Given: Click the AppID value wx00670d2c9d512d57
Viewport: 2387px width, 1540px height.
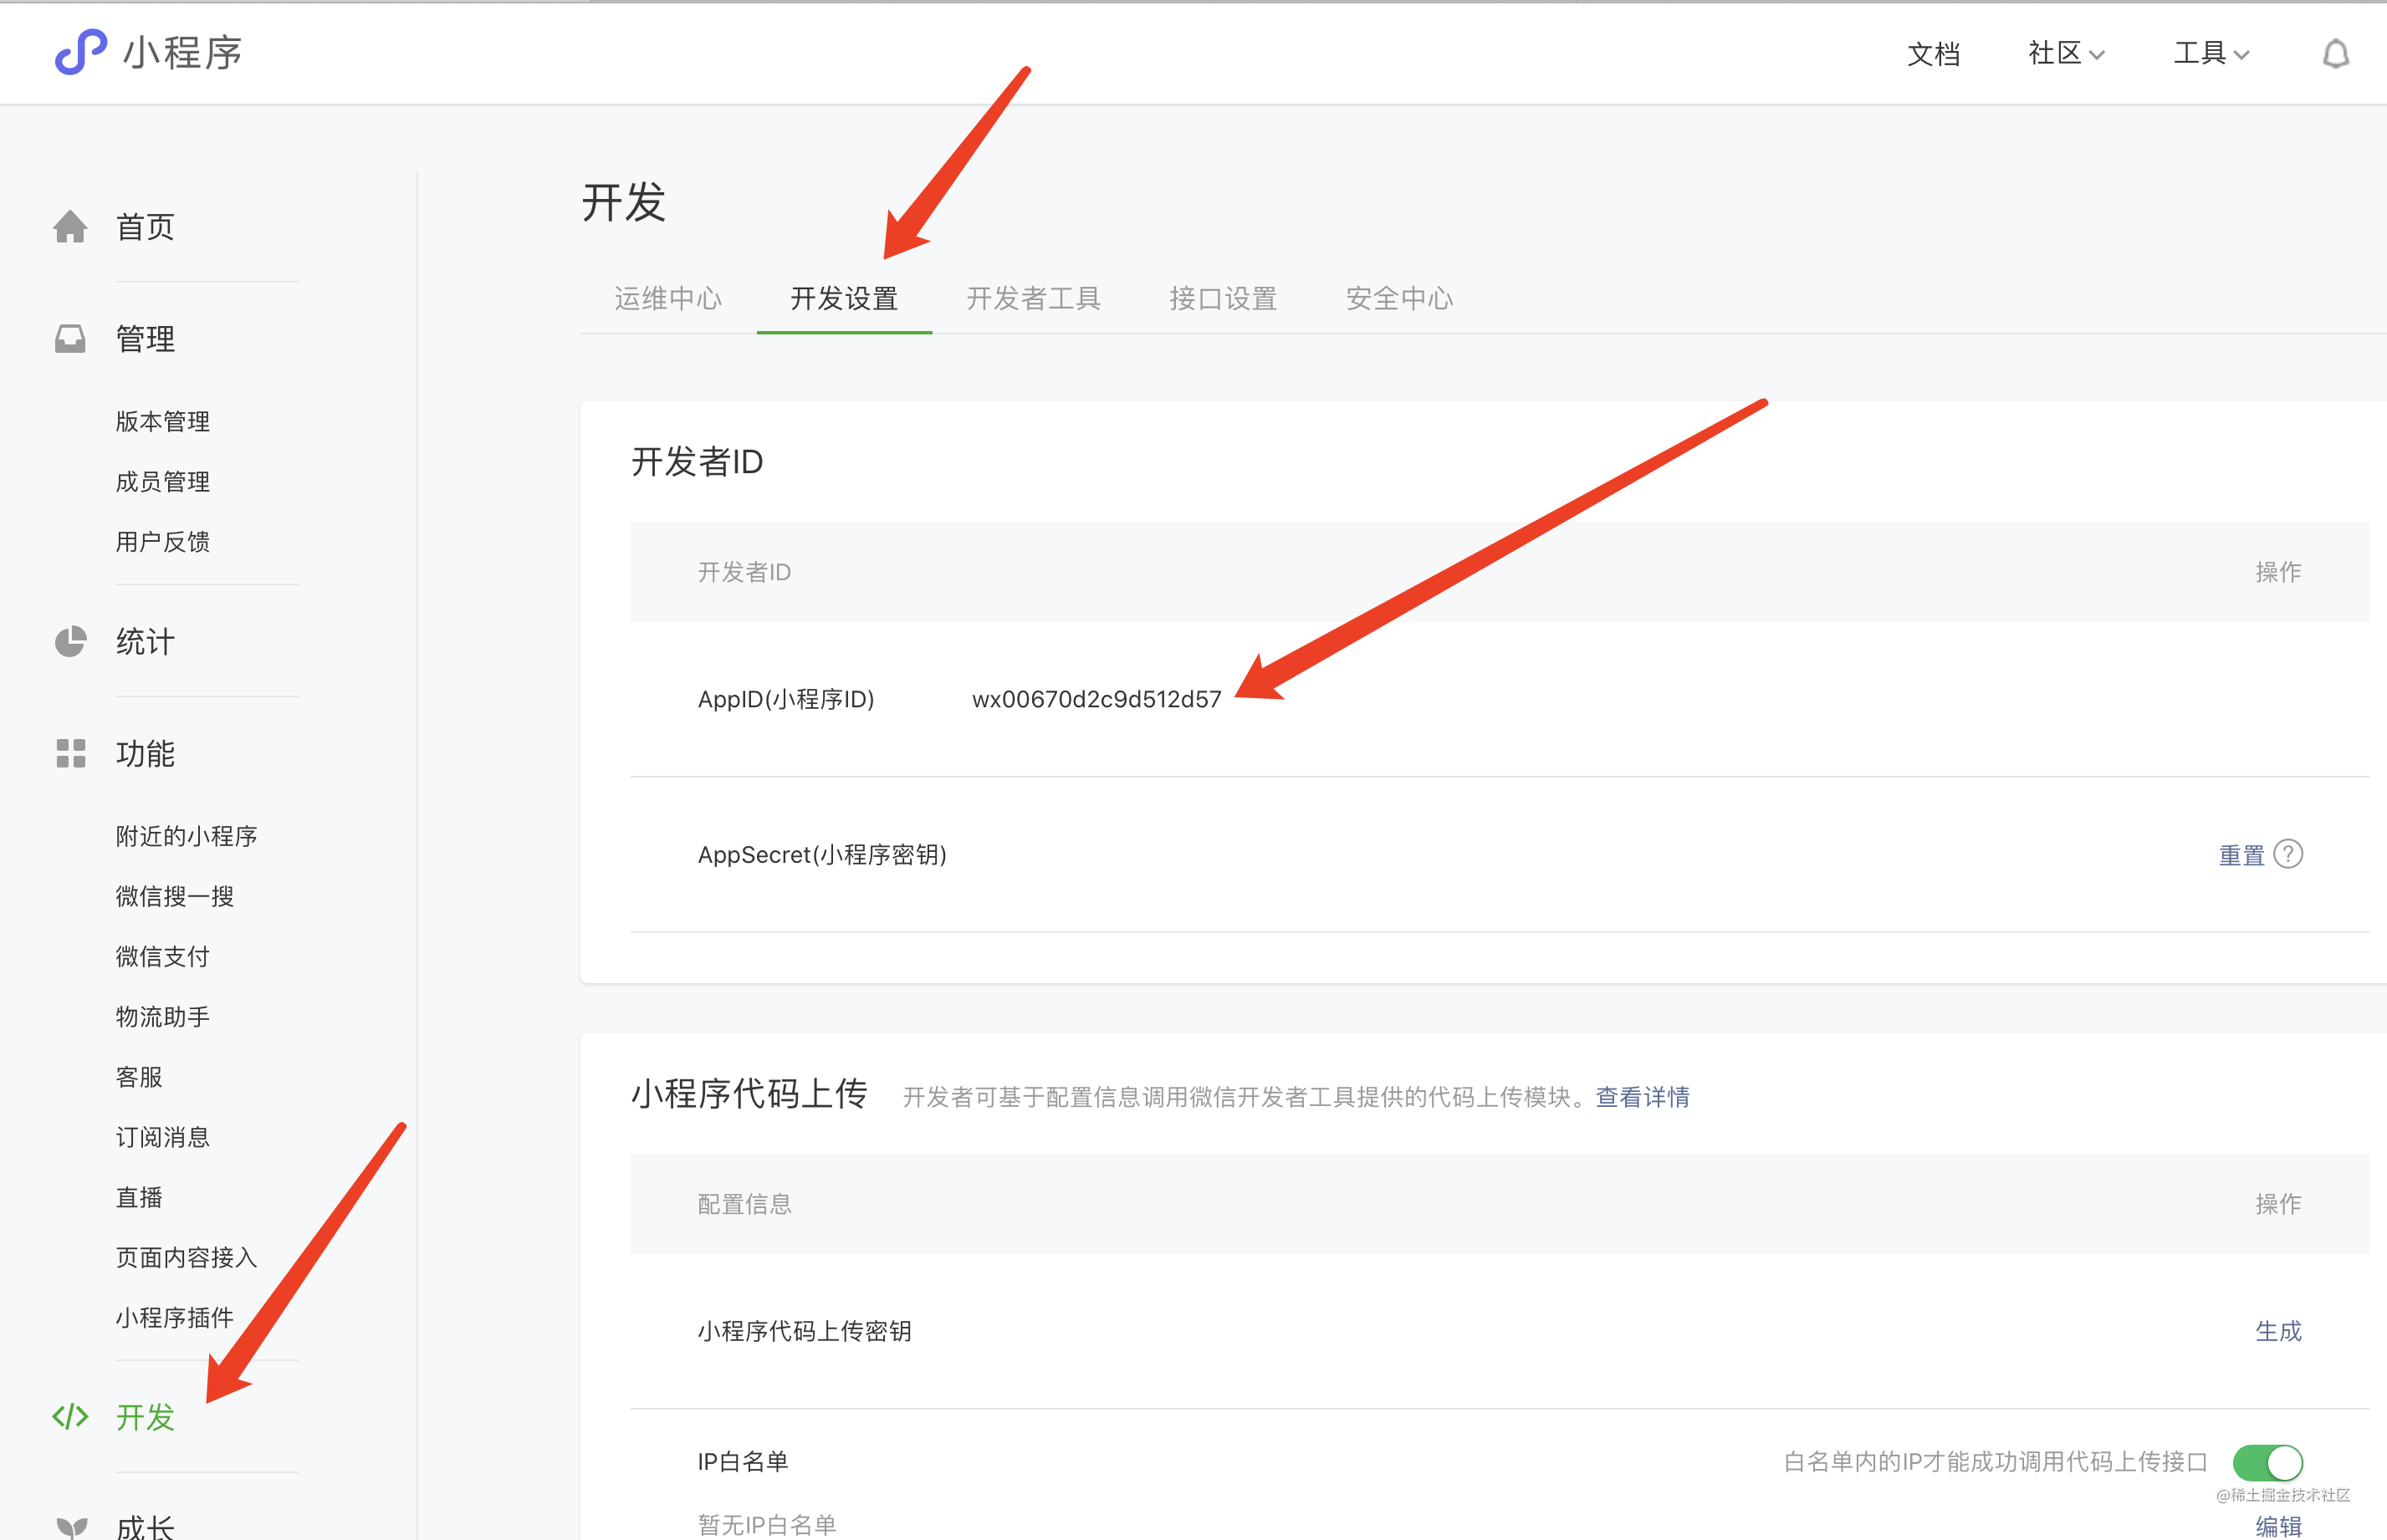Looking at the screenshot, I should coord(1096,699).
